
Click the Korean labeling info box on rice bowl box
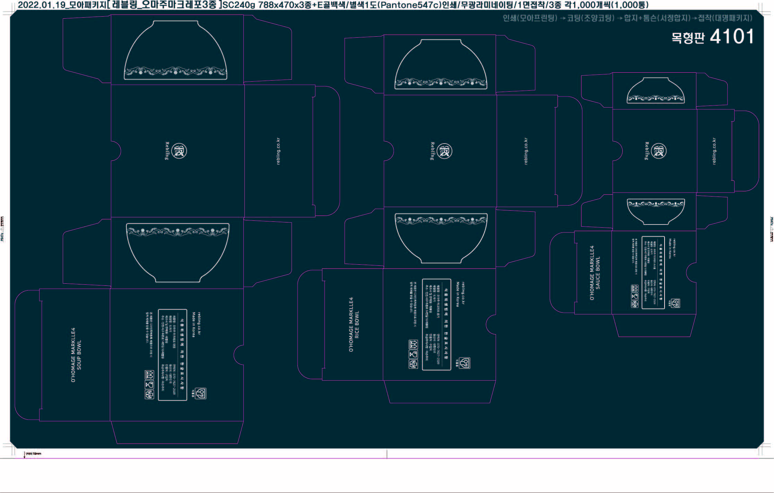tap(436, 325)
